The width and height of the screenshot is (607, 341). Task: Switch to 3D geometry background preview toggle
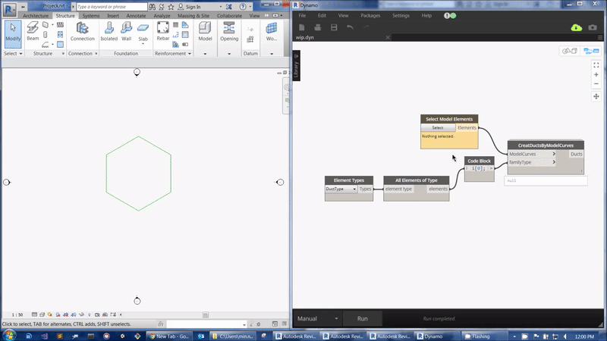pyautogui.click(x=568, y=51)
